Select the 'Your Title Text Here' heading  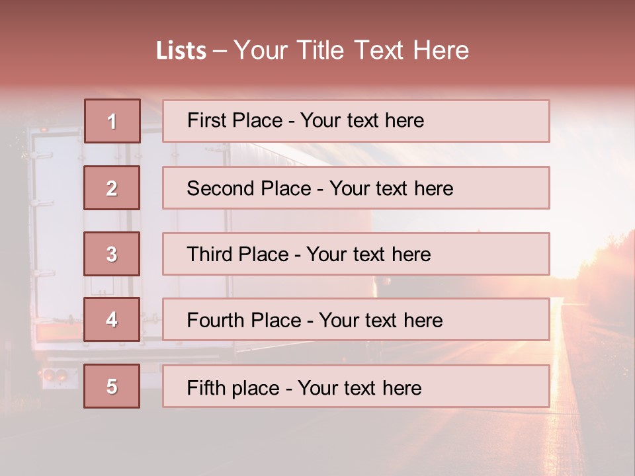351,51
